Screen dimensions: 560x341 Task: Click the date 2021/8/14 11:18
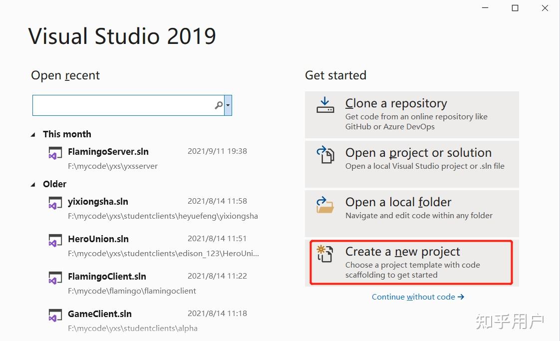tap(217, 314)
